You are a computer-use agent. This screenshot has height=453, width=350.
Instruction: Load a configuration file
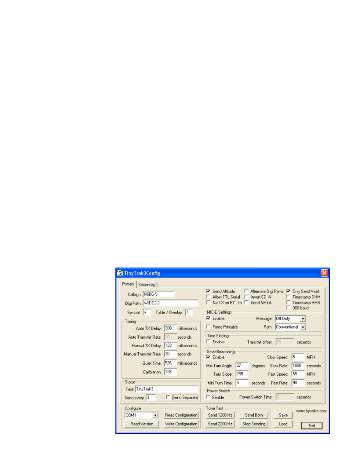(283, 424)
